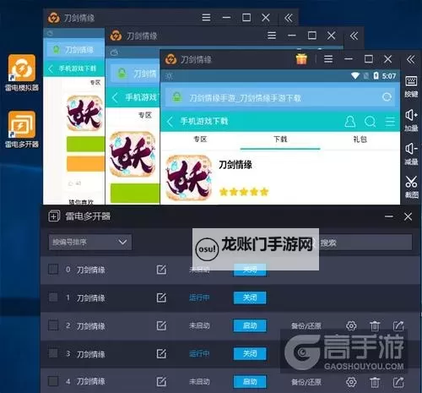
Task: Open the hamburger menu in middle emulator titlebar
Action: pyautogui.click(x=272, y=35)
